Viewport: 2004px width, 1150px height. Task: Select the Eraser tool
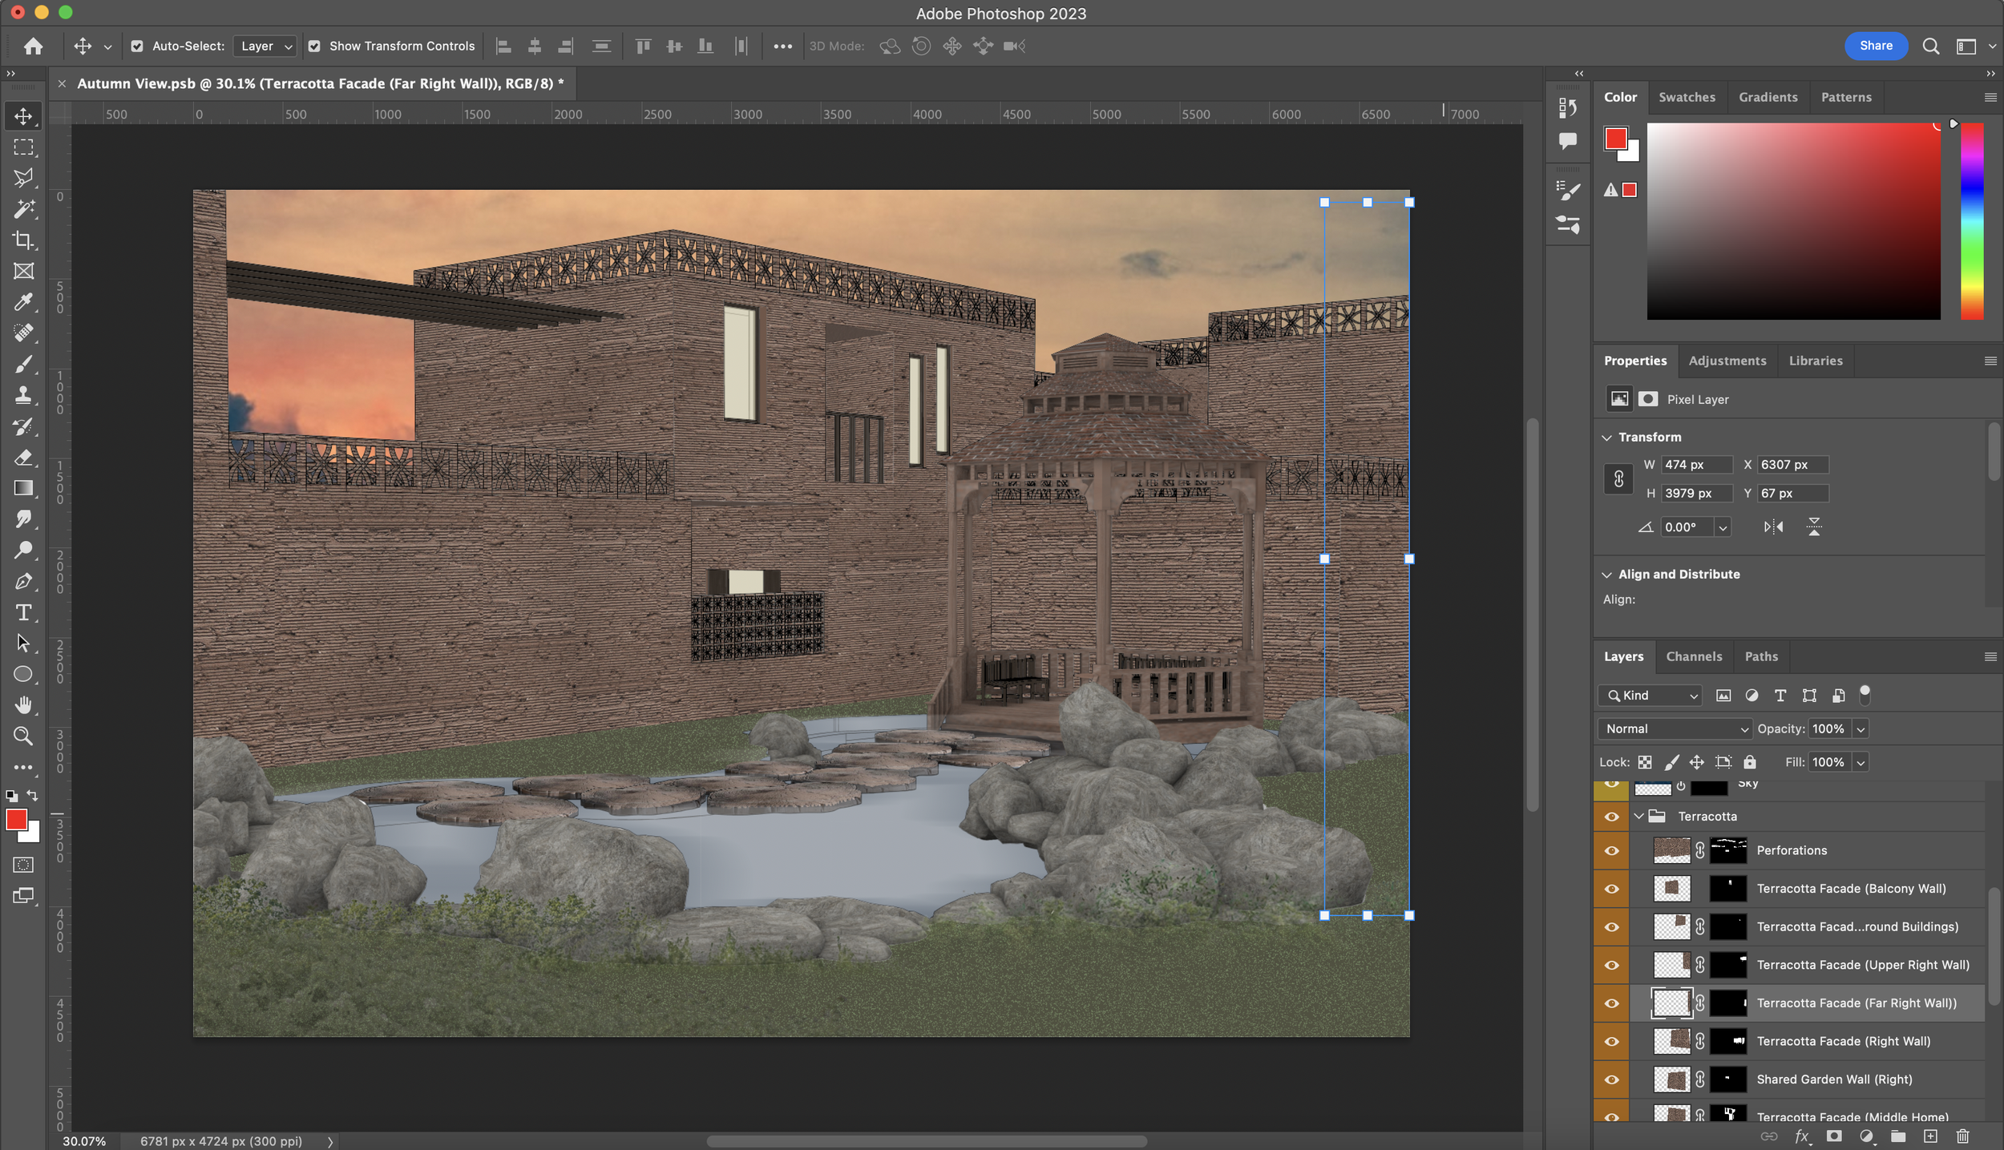point(23,458)
